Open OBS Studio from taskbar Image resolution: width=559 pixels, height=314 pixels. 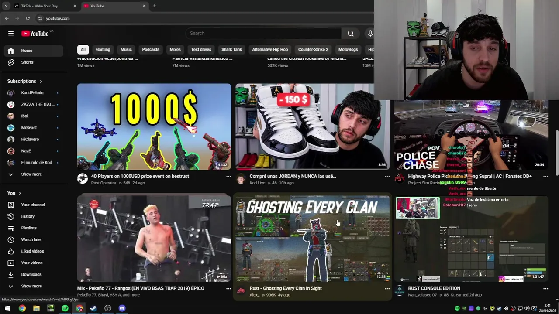(108, 308)
